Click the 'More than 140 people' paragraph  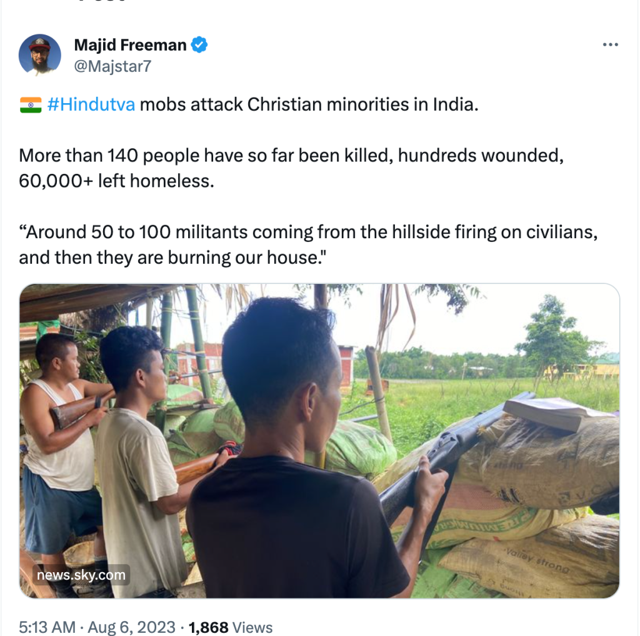(x=291, y=168)
